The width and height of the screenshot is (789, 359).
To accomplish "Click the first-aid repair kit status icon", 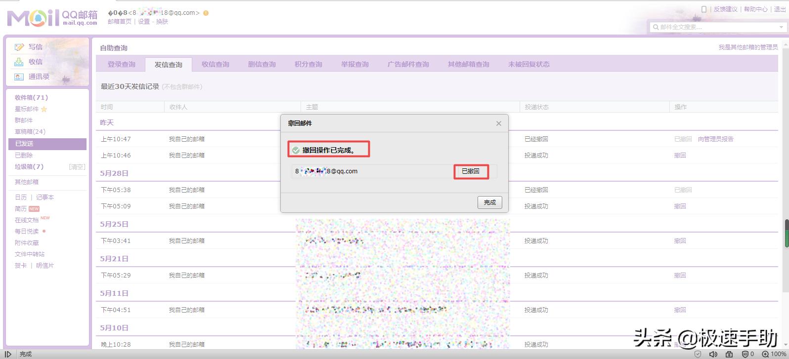I will [729, 354].
